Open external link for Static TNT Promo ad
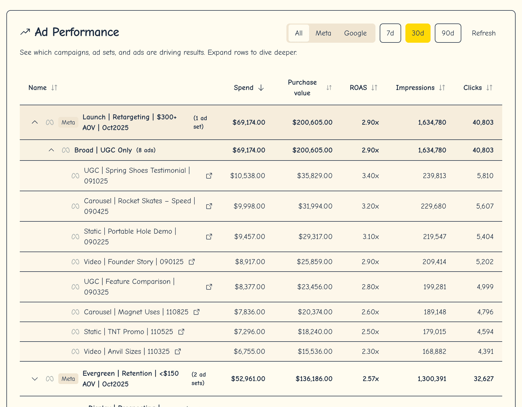The width and height of the screenshot is (522, 407). (181, 332)
